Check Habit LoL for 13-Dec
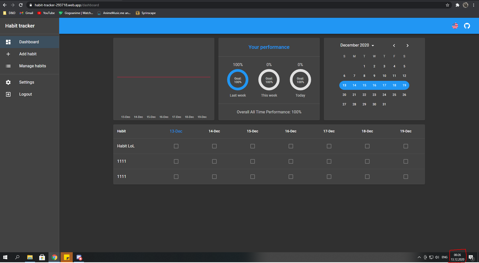Image resolution: width=479 pixels, height=263 pixels. [x=176, y=146]
